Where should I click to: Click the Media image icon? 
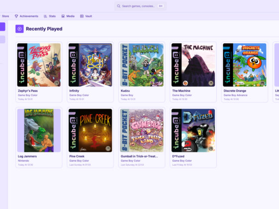pyautogui.click(x=63, y=16)
